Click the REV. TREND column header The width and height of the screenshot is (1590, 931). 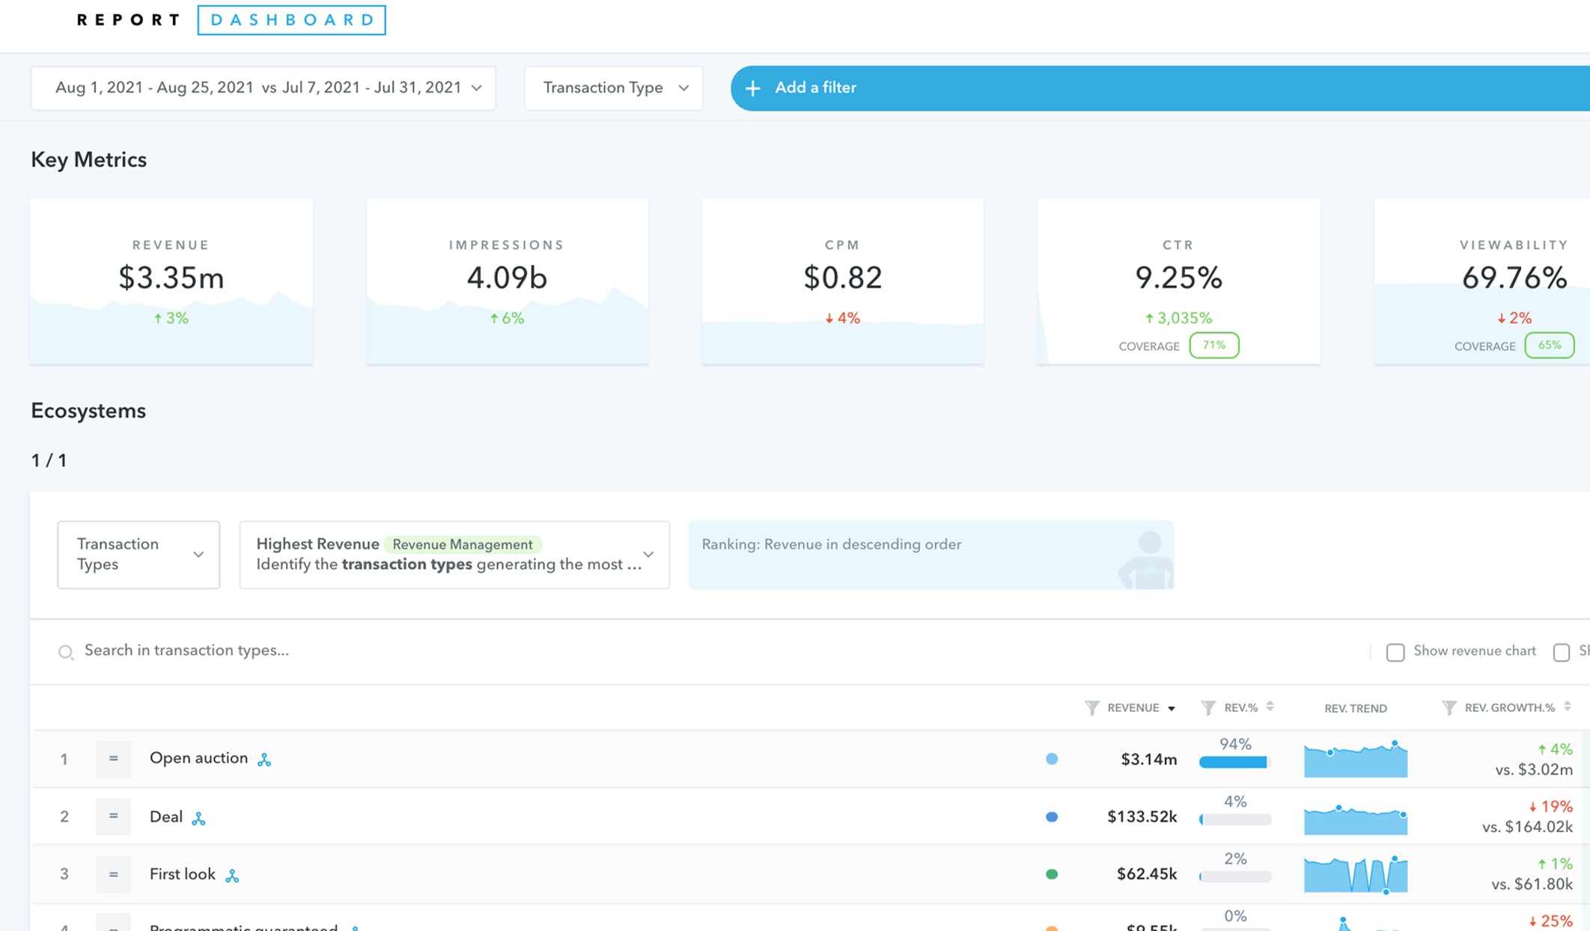coord(1356,709)
